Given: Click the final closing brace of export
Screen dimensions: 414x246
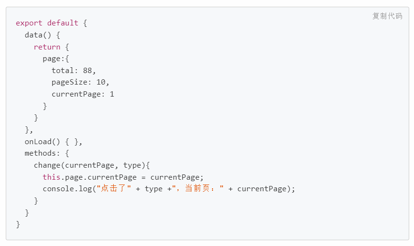Looking at the screenshot, I should click(x=18, y=224).
